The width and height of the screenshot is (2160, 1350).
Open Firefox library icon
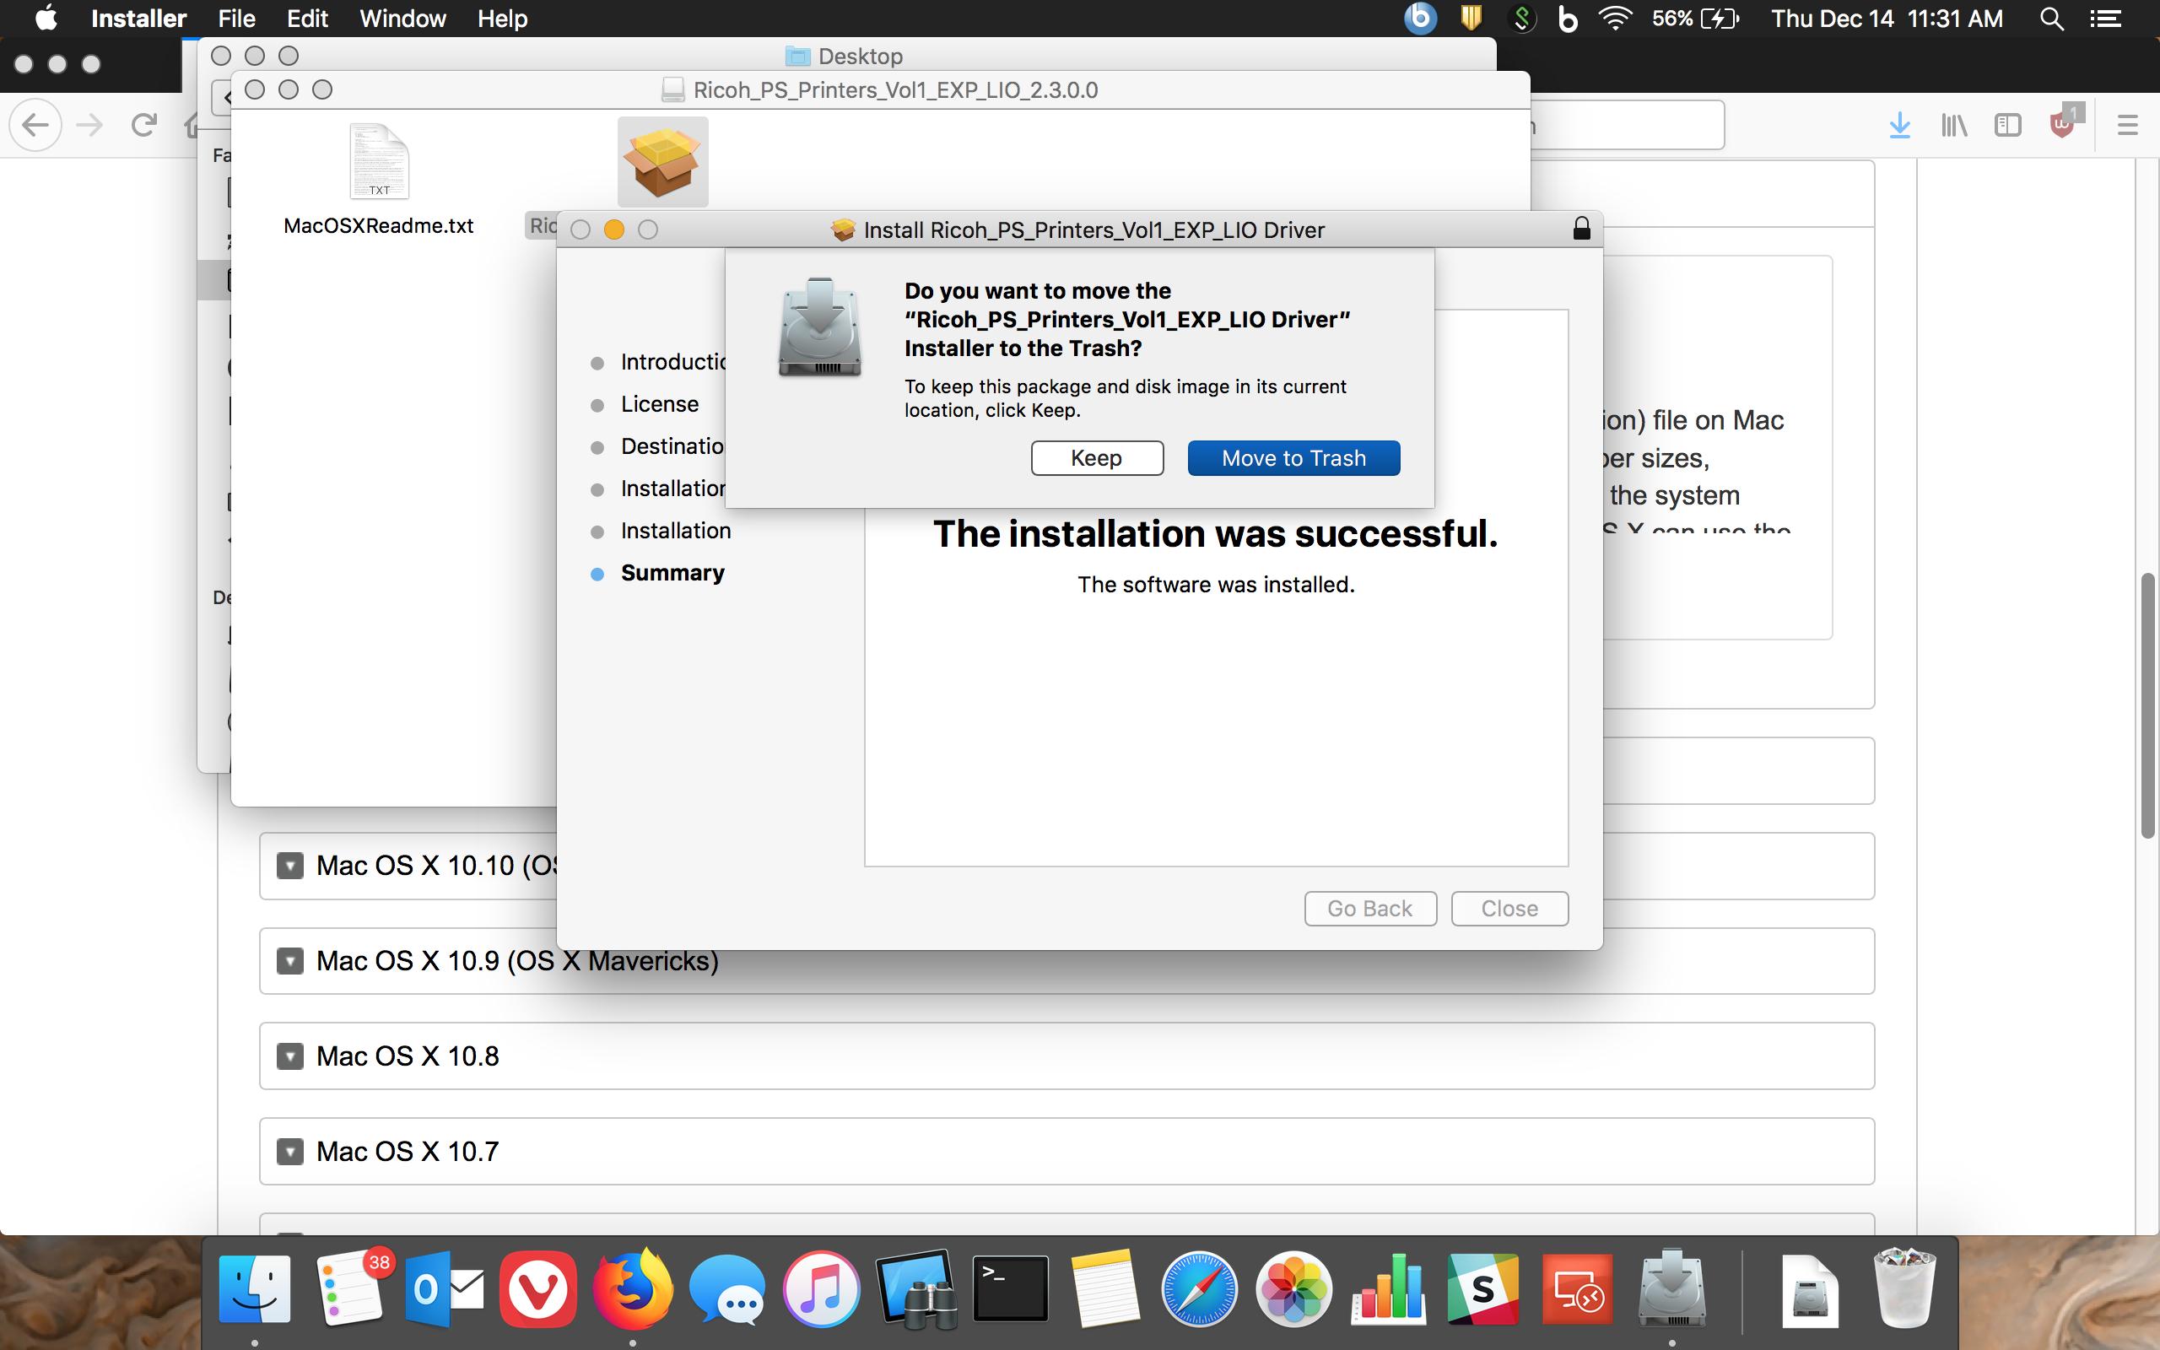(1954, 125)
